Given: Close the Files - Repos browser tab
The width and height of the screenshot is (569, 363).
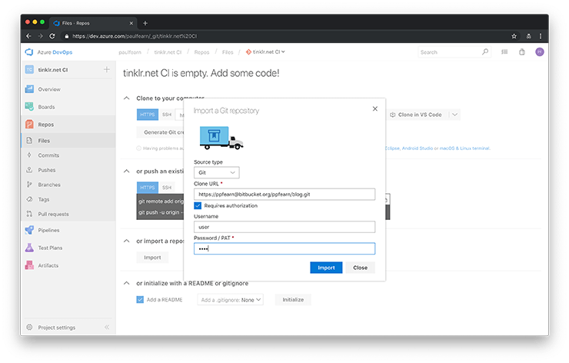Looking at the screenshot, I should [131, 23].
